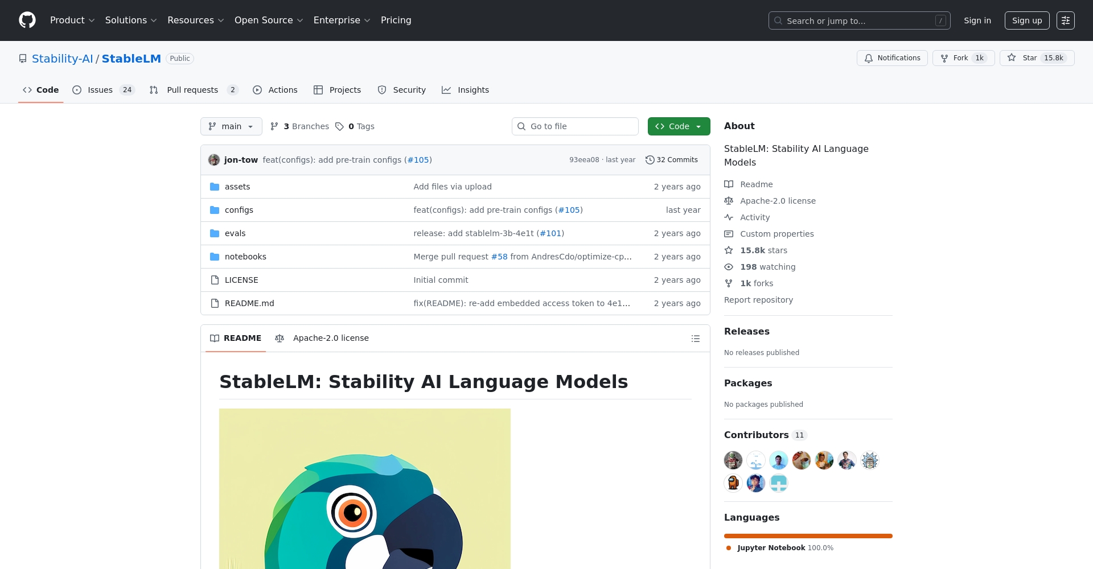Screen dimensions: 1093x569
Task: Click the Fork button
Action: click(963, 58)
